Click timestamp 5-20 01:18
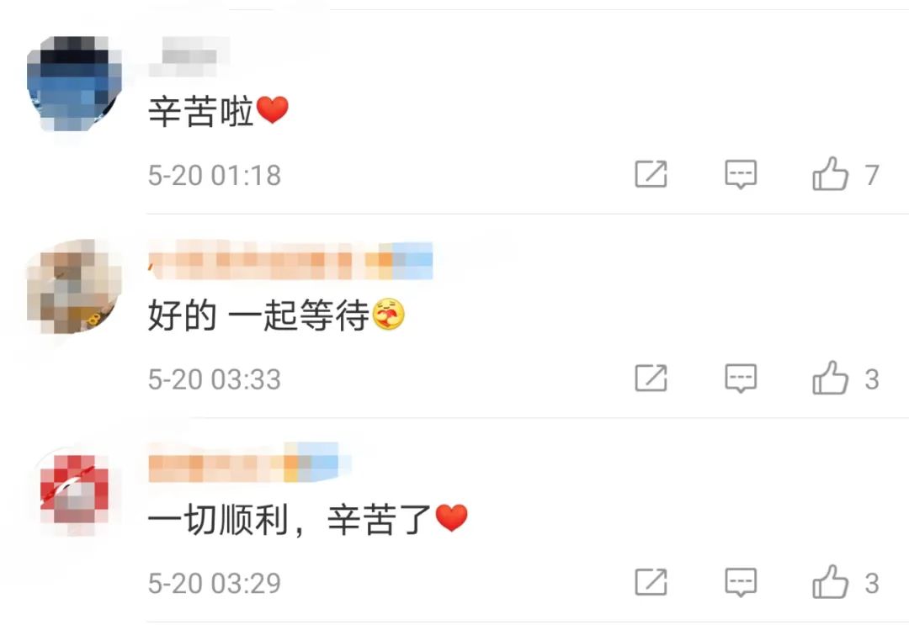 tap(215, 175)
